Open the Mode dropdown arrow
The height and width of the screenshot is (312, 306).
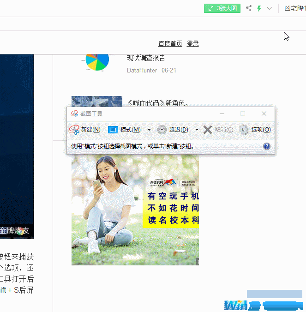(149, 130)
